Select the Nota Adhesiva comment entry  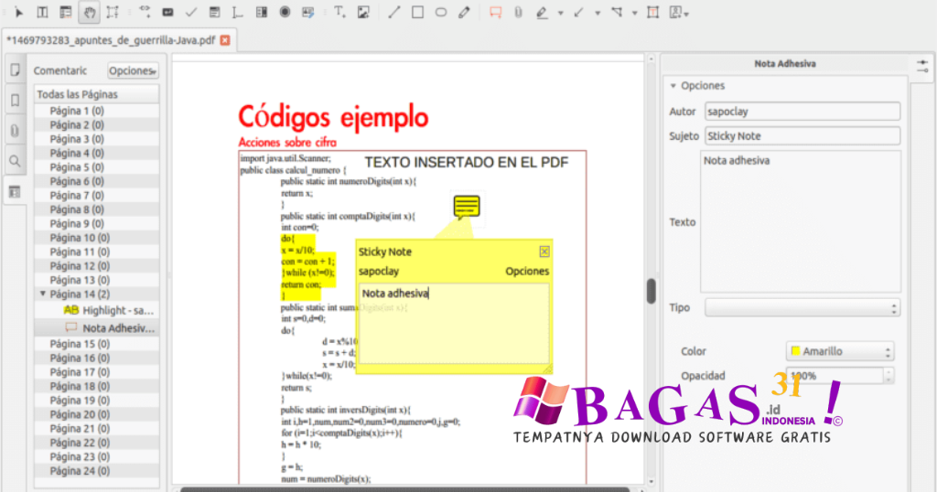pos(110,327)
